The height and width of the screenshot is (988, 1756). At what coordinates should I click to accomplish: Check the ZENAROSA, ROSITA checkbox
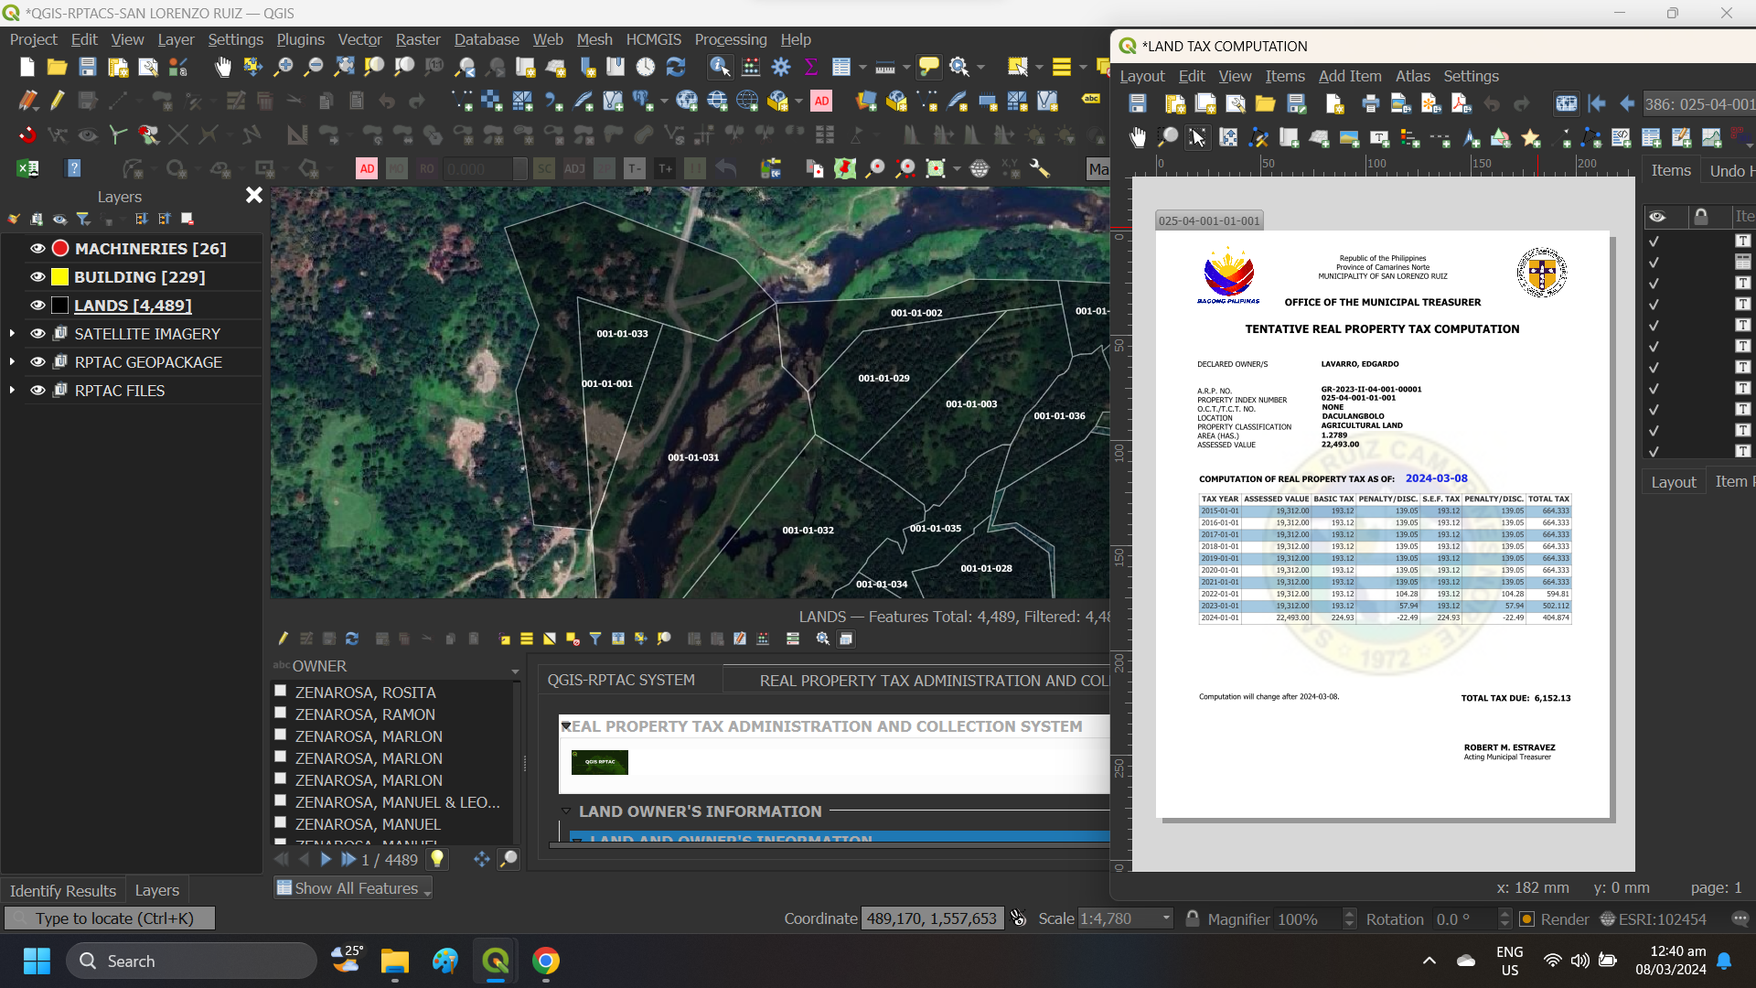281,691
